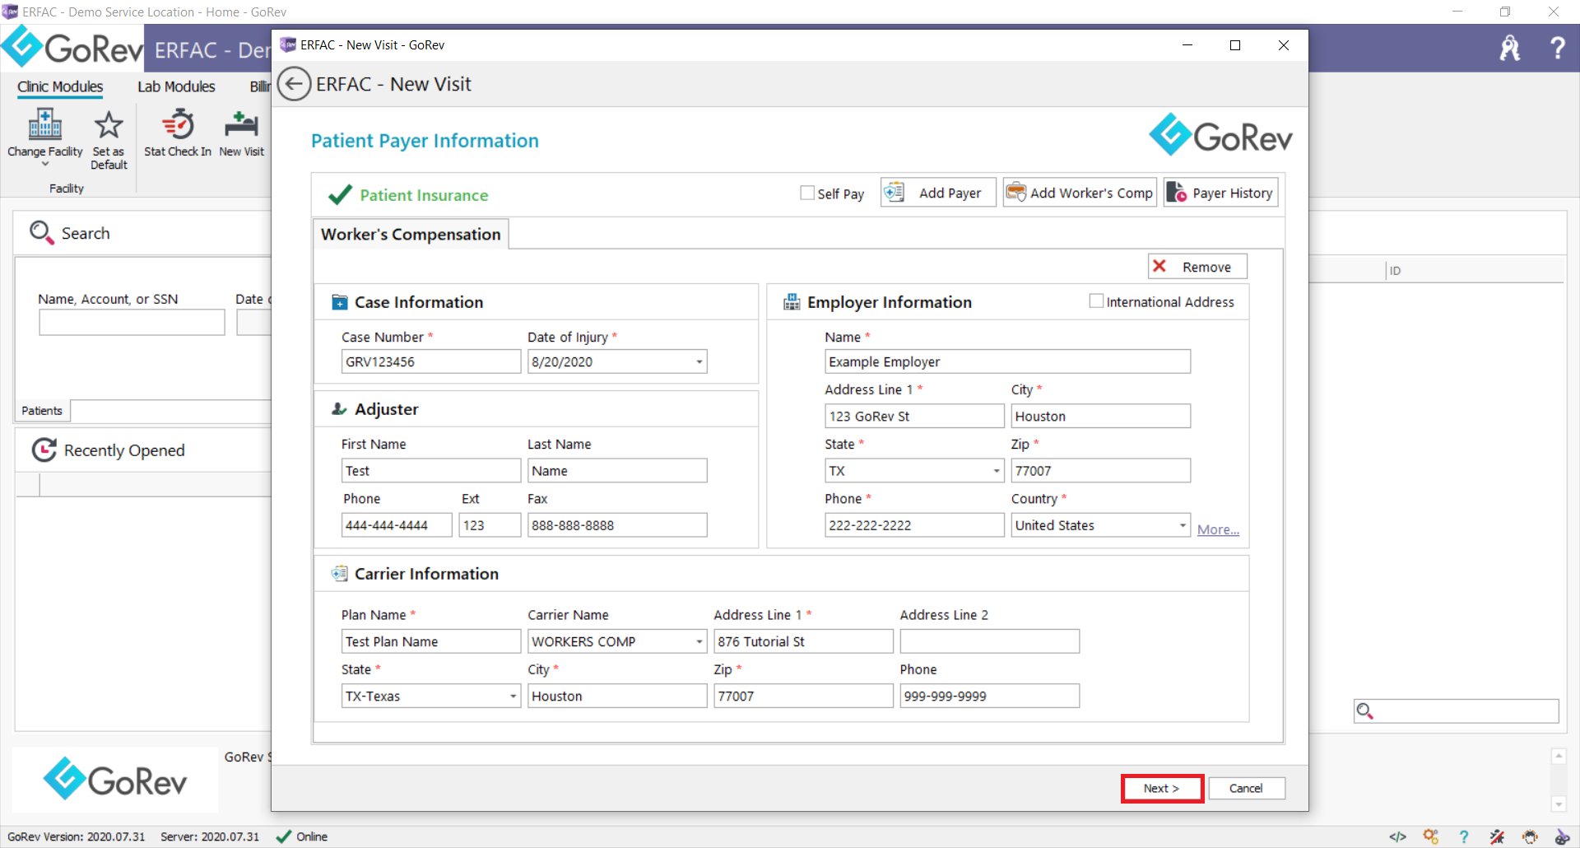Click the Carrier Information section icon
This screenshot has width=1580, height=848.
pos(339,573)
